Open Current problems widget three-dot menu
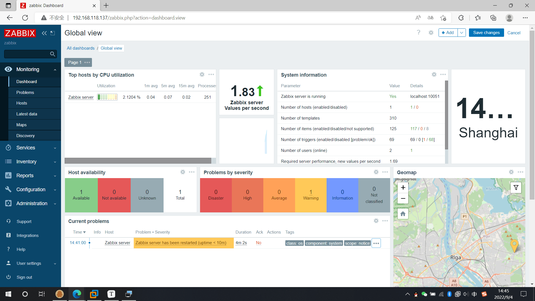The width and height of the screenshot is (535, 301). (385, 221)
